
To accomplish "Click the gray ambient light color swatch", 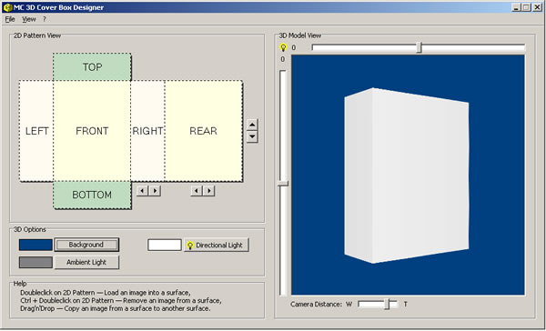I will click(x=35, y=263).
